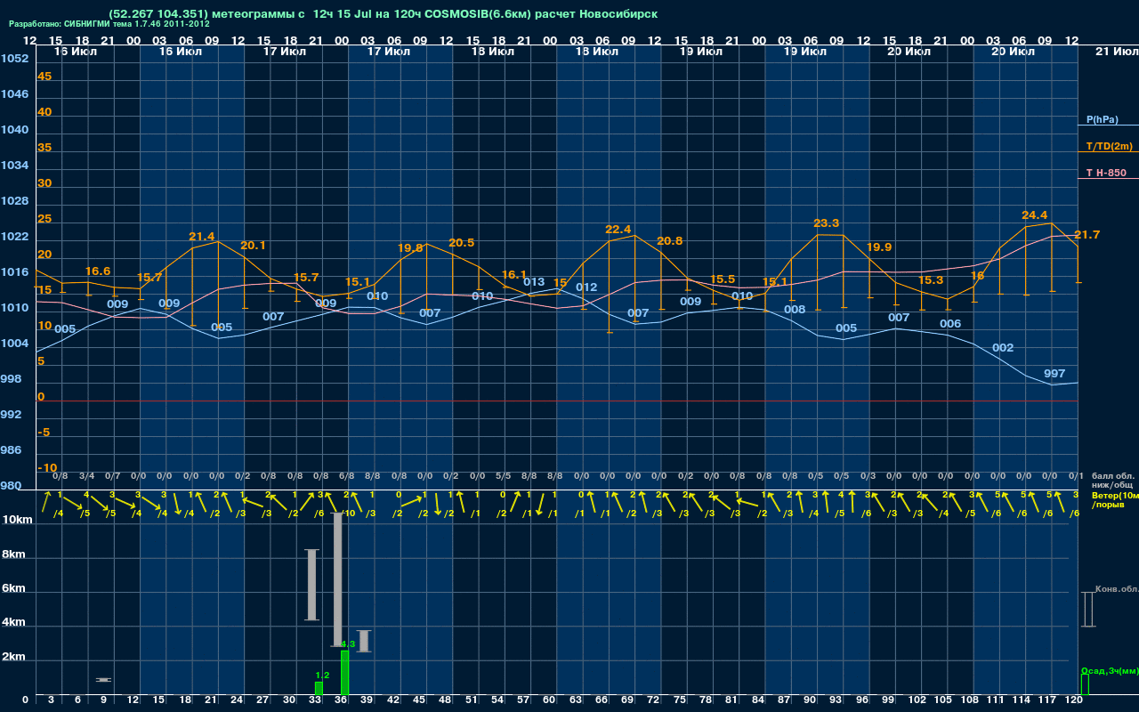Viewport: 1139px width, 712px height.
Task: Click the green precipitation legend bar sample
Action: pos(1084,684)
